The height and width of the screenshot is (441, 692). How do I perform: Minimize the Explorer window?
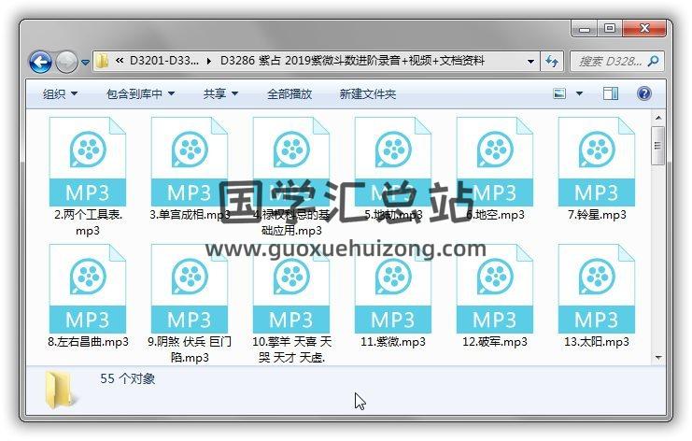tap(585, 29)
